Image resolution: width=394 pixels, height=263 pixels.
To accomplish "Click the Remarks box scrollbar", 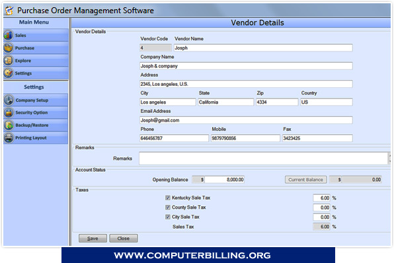I will coord(389,158).
